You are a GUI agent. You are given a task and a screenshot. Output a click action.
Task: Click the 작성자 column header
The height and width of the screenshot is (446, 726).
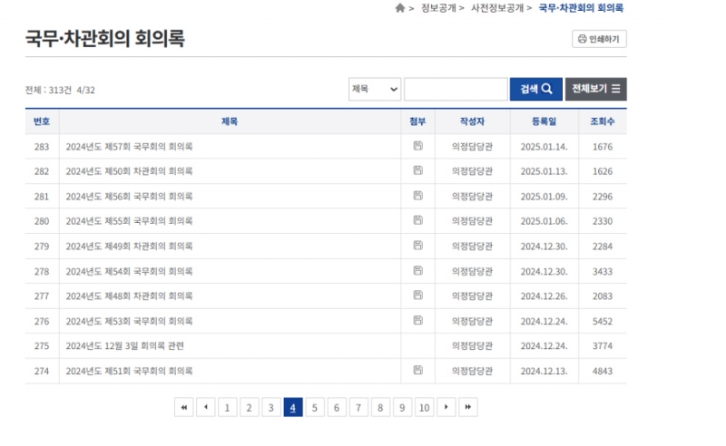pos(472,121)
